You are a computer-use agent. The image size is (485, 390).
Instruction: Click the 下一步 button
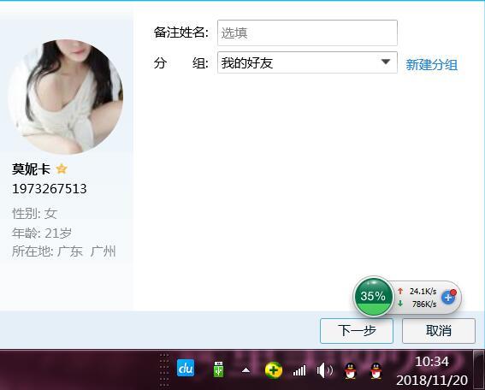tap(357, 331)
